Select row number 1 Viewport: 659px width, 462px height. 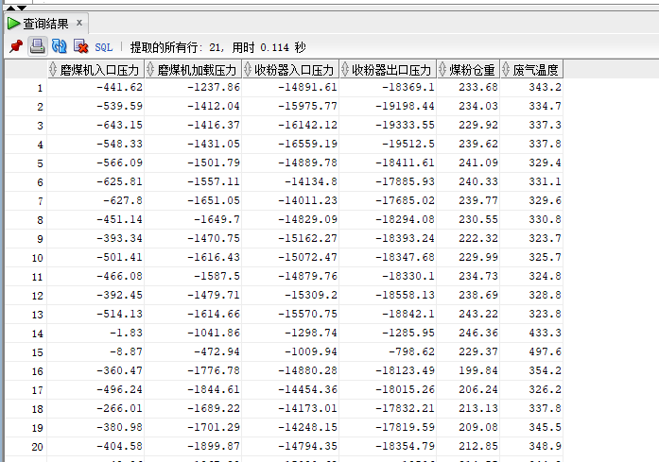point(40,88)
